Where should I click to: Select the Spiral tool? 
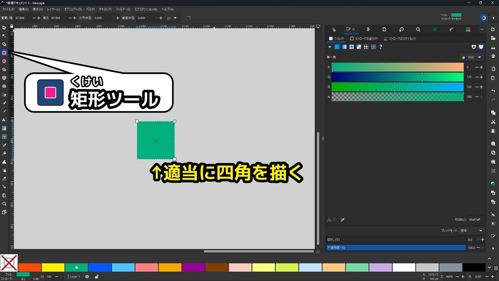4,87
